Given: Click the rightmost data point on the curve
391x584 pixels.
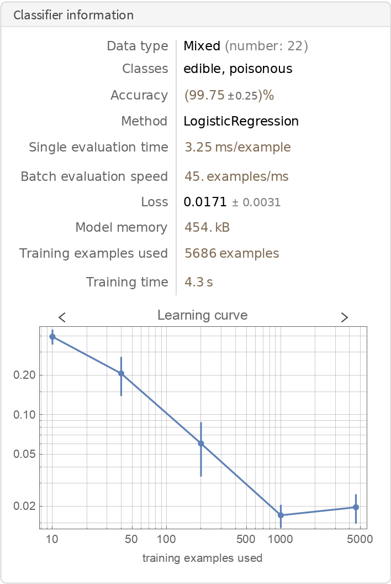Looking at the screenshot, I should point(356,507).
